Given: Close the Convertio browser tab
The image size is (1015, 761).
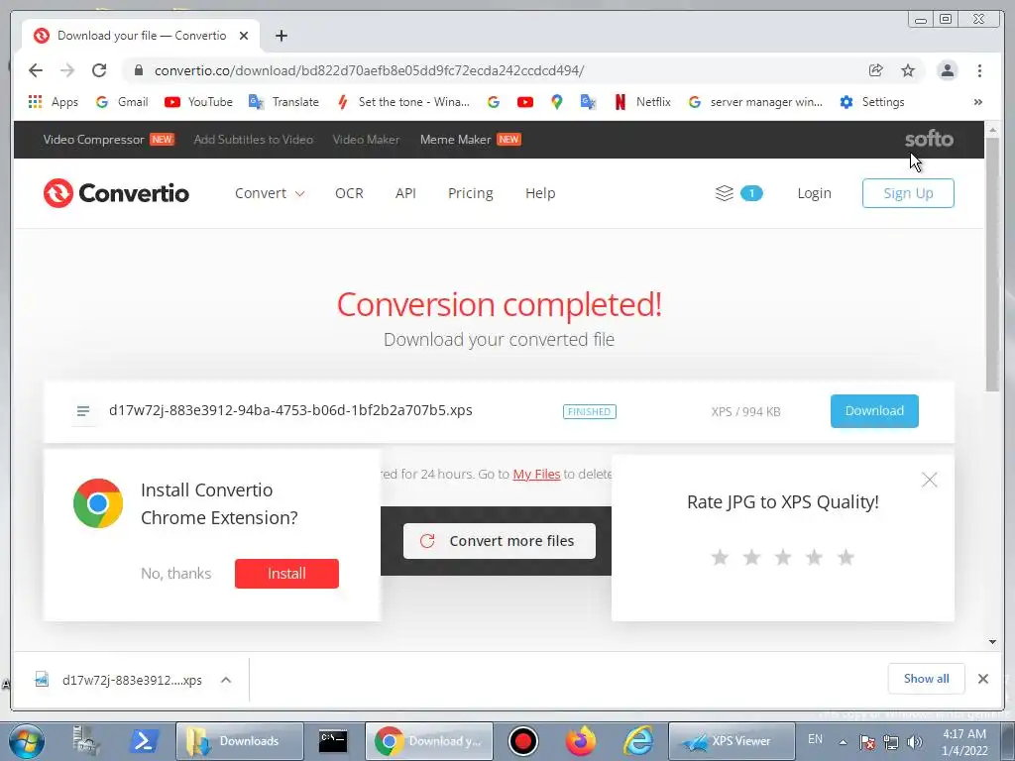Looking at the screenshot, I should click(x=244, y=36).
